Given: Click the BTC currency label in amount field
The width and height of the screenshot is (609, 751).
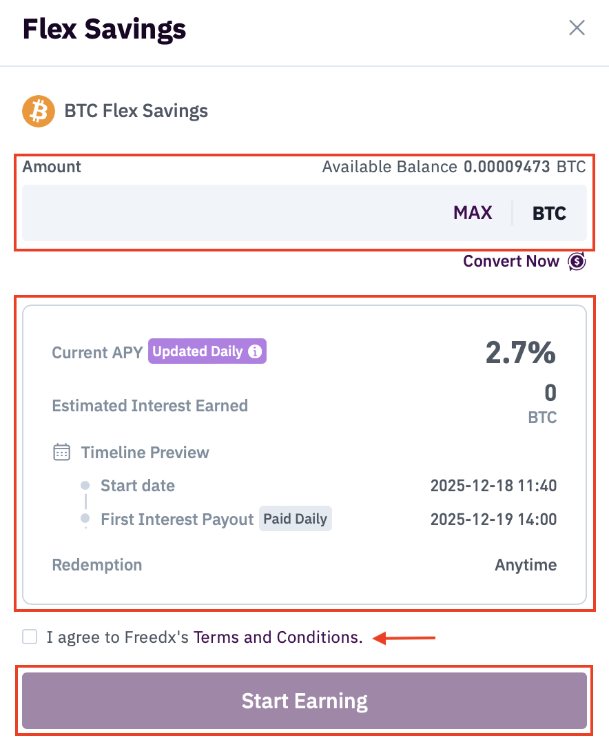Looking at the screenshot, I should point(549,213).
